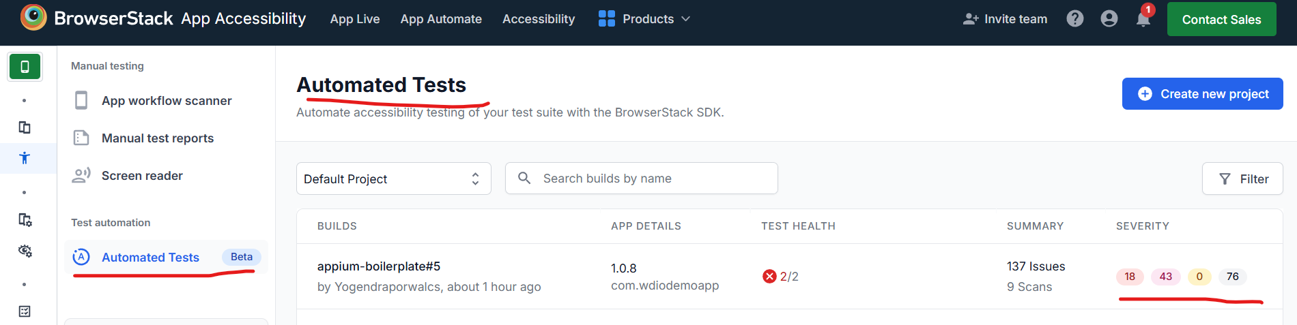The image size is (1297, 325).
Task: Open the Products menu label
Action: 648,19
